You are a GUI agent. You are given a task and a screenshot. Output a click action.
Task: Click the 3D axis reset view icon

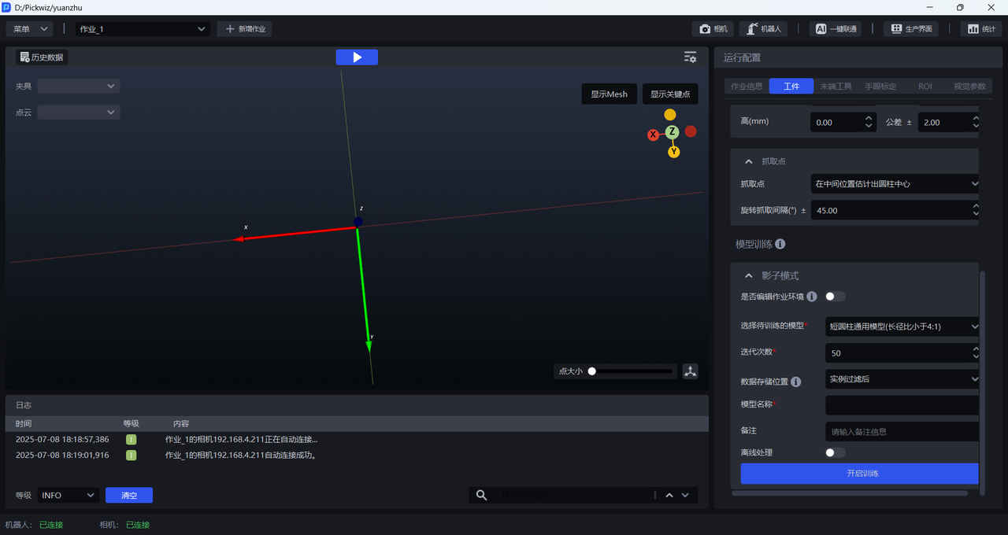[x=690, y=371]
